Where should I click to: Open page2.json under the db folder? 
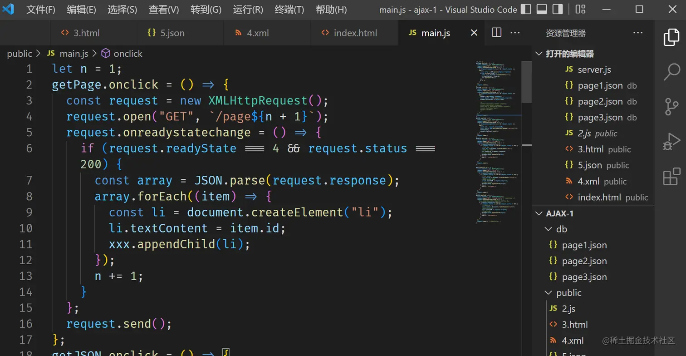click(x=593, y=261)
